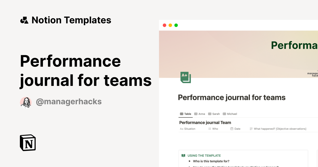Expand the "Who is this template for?" toggle
This screenshot has width=318, height=167.
(x=189, y=161)
